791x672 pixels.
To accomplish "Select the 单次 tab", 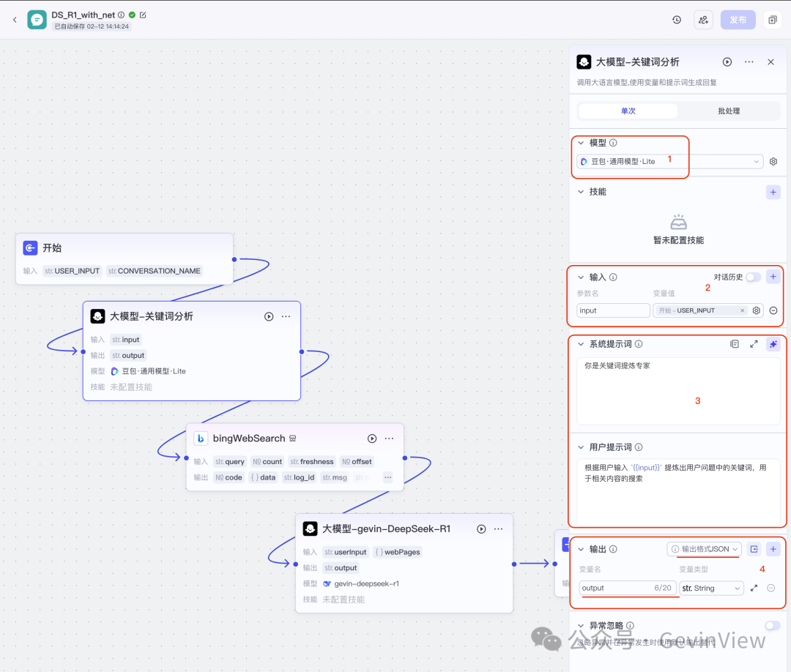I will (x=628, y=111).
